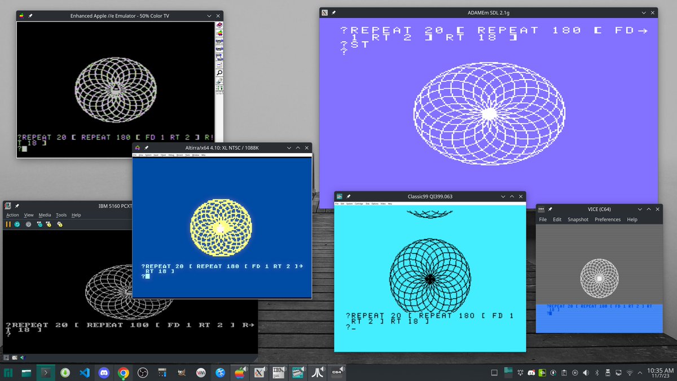This screenshot has height=381, width=677.
Task: Open NVIDIA tray icon
Action: [x=542, y=373]
